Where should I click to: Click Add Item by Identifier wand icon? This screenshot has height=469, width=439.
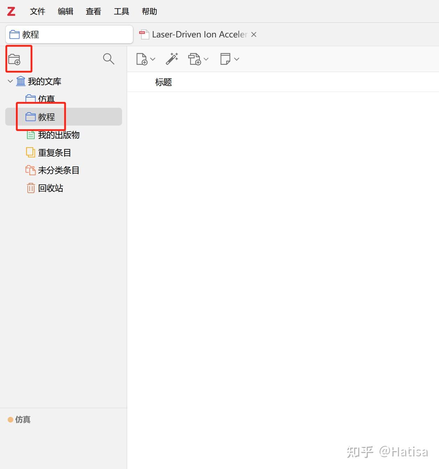click(172, 59)
